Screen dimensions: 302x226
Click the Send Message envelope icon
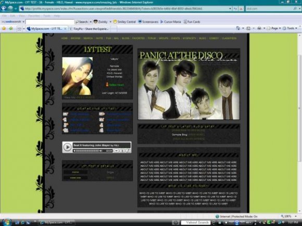[66, 114]
